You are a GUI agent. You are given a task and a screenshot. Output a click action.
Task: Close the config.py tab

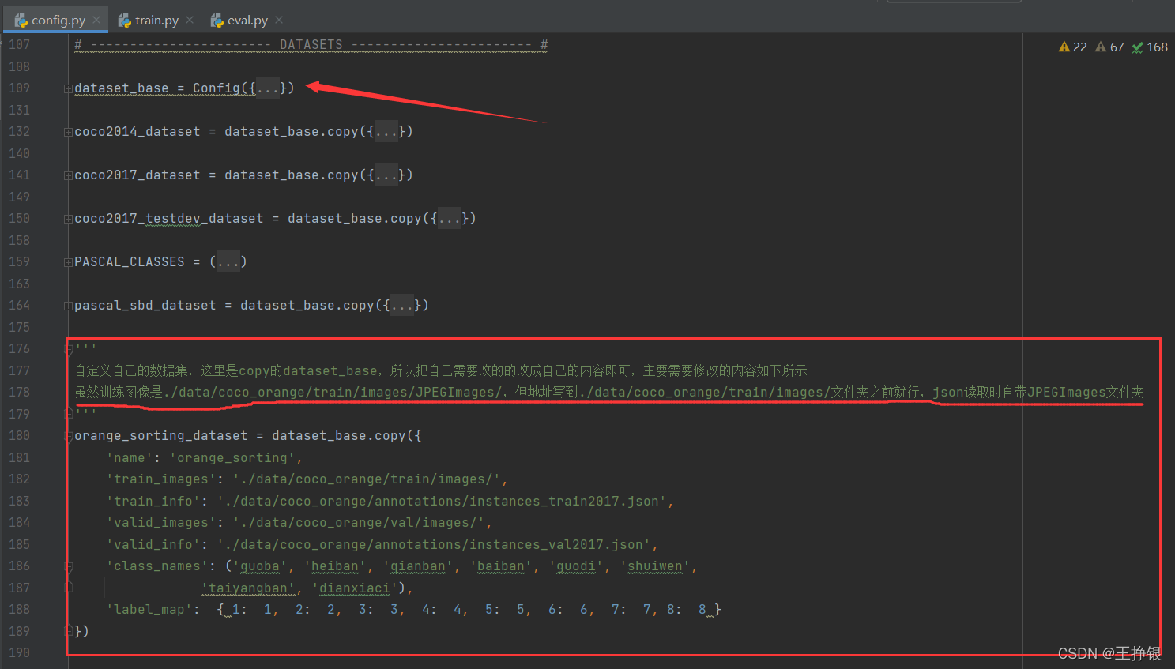pos(96,20)
